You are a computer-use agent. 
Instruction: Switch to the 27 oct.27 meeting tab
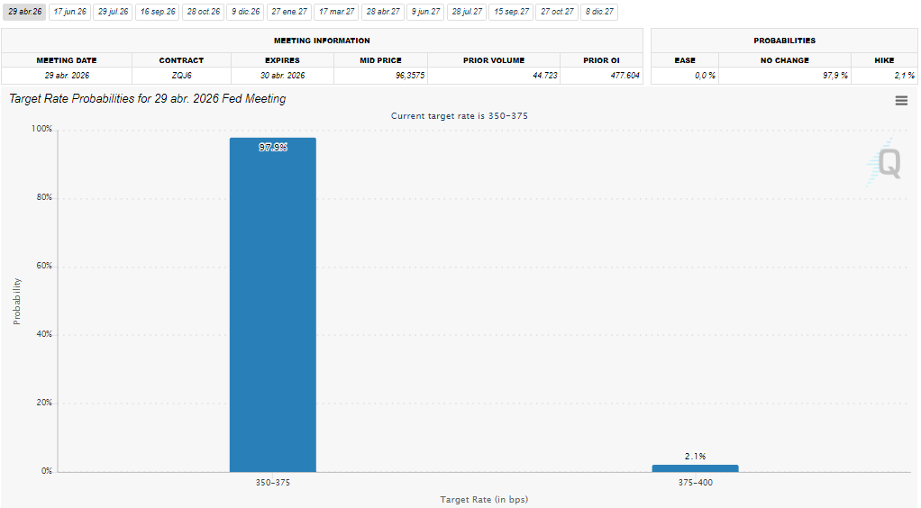tap(557, 12)
